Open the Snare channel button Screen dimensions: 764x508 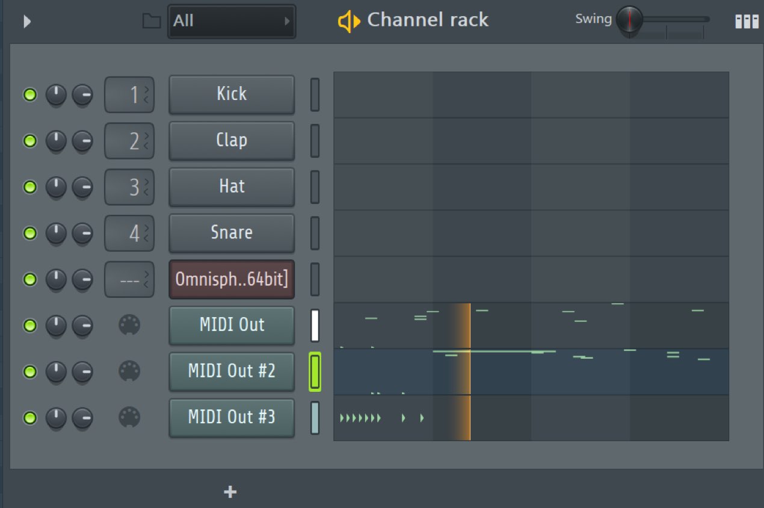click(x=232, y=233)
